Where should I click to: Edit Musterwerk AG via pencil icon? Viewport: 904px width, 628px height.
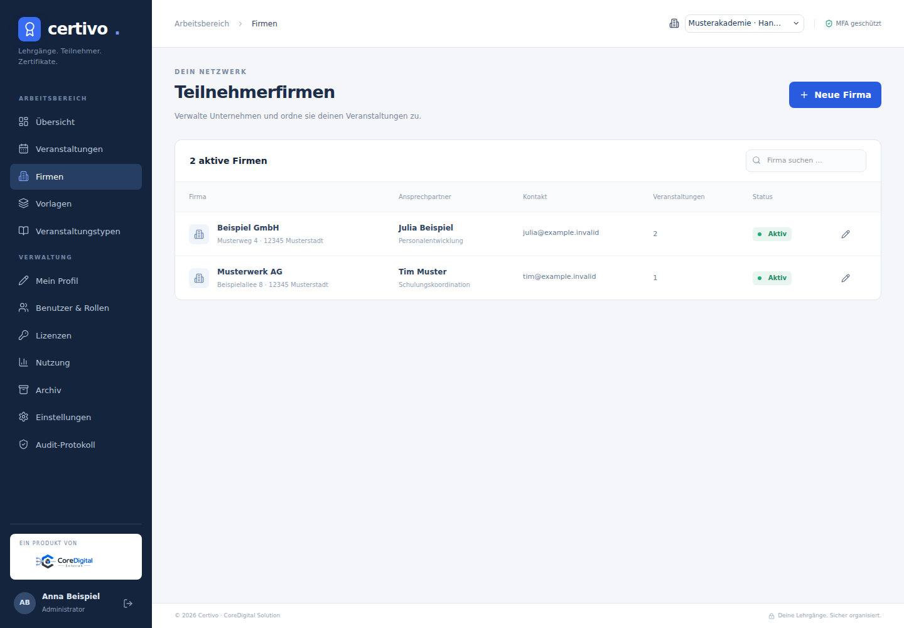click(846, 278)
